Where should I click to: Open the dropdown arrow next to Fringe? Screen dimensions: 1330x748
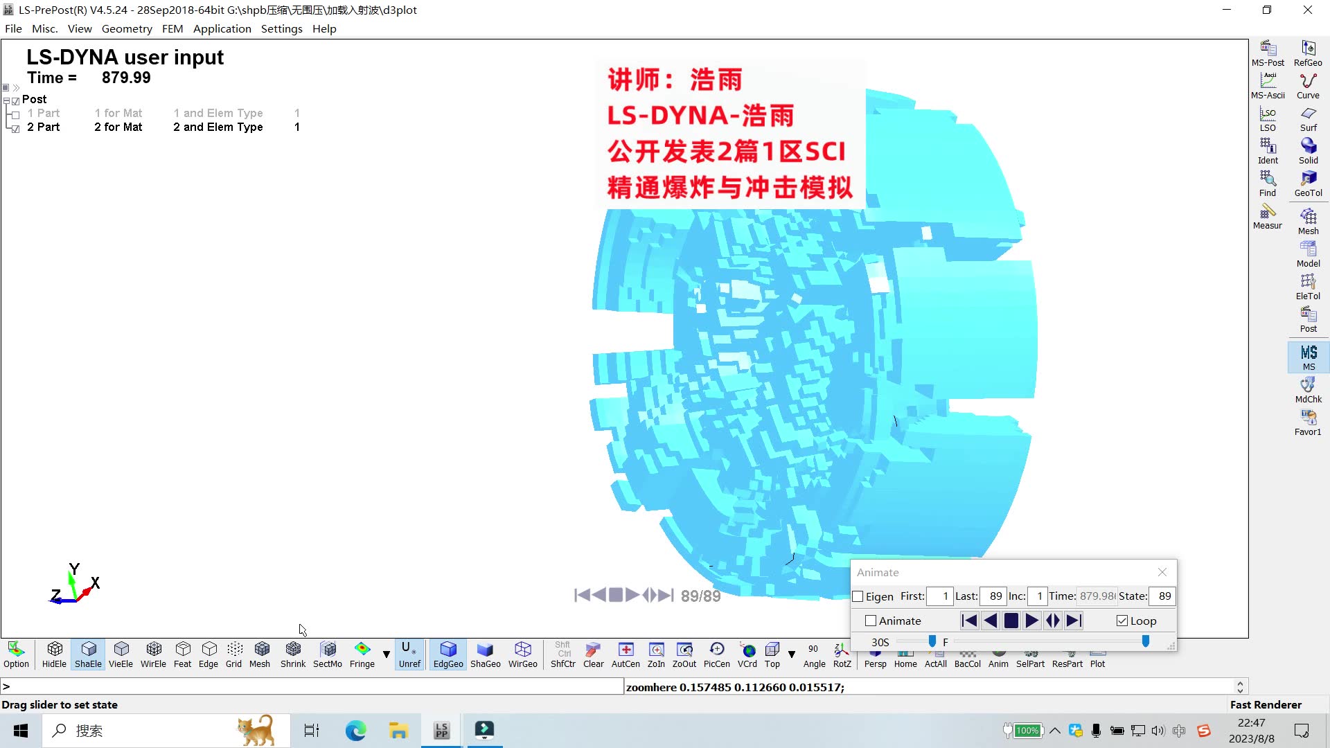click(x=387, y=654)
